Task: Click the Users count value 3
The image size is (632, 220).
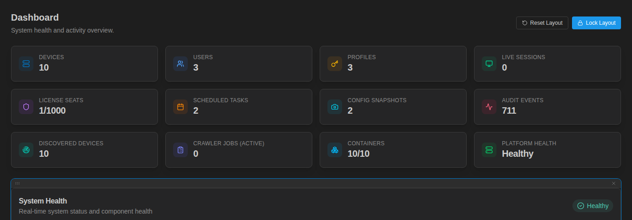Action: coord(196,67)
